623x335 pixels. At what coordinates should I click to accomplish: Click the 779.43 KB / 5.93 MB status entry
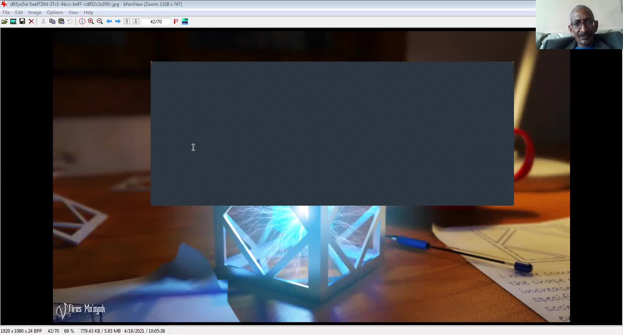100,331
